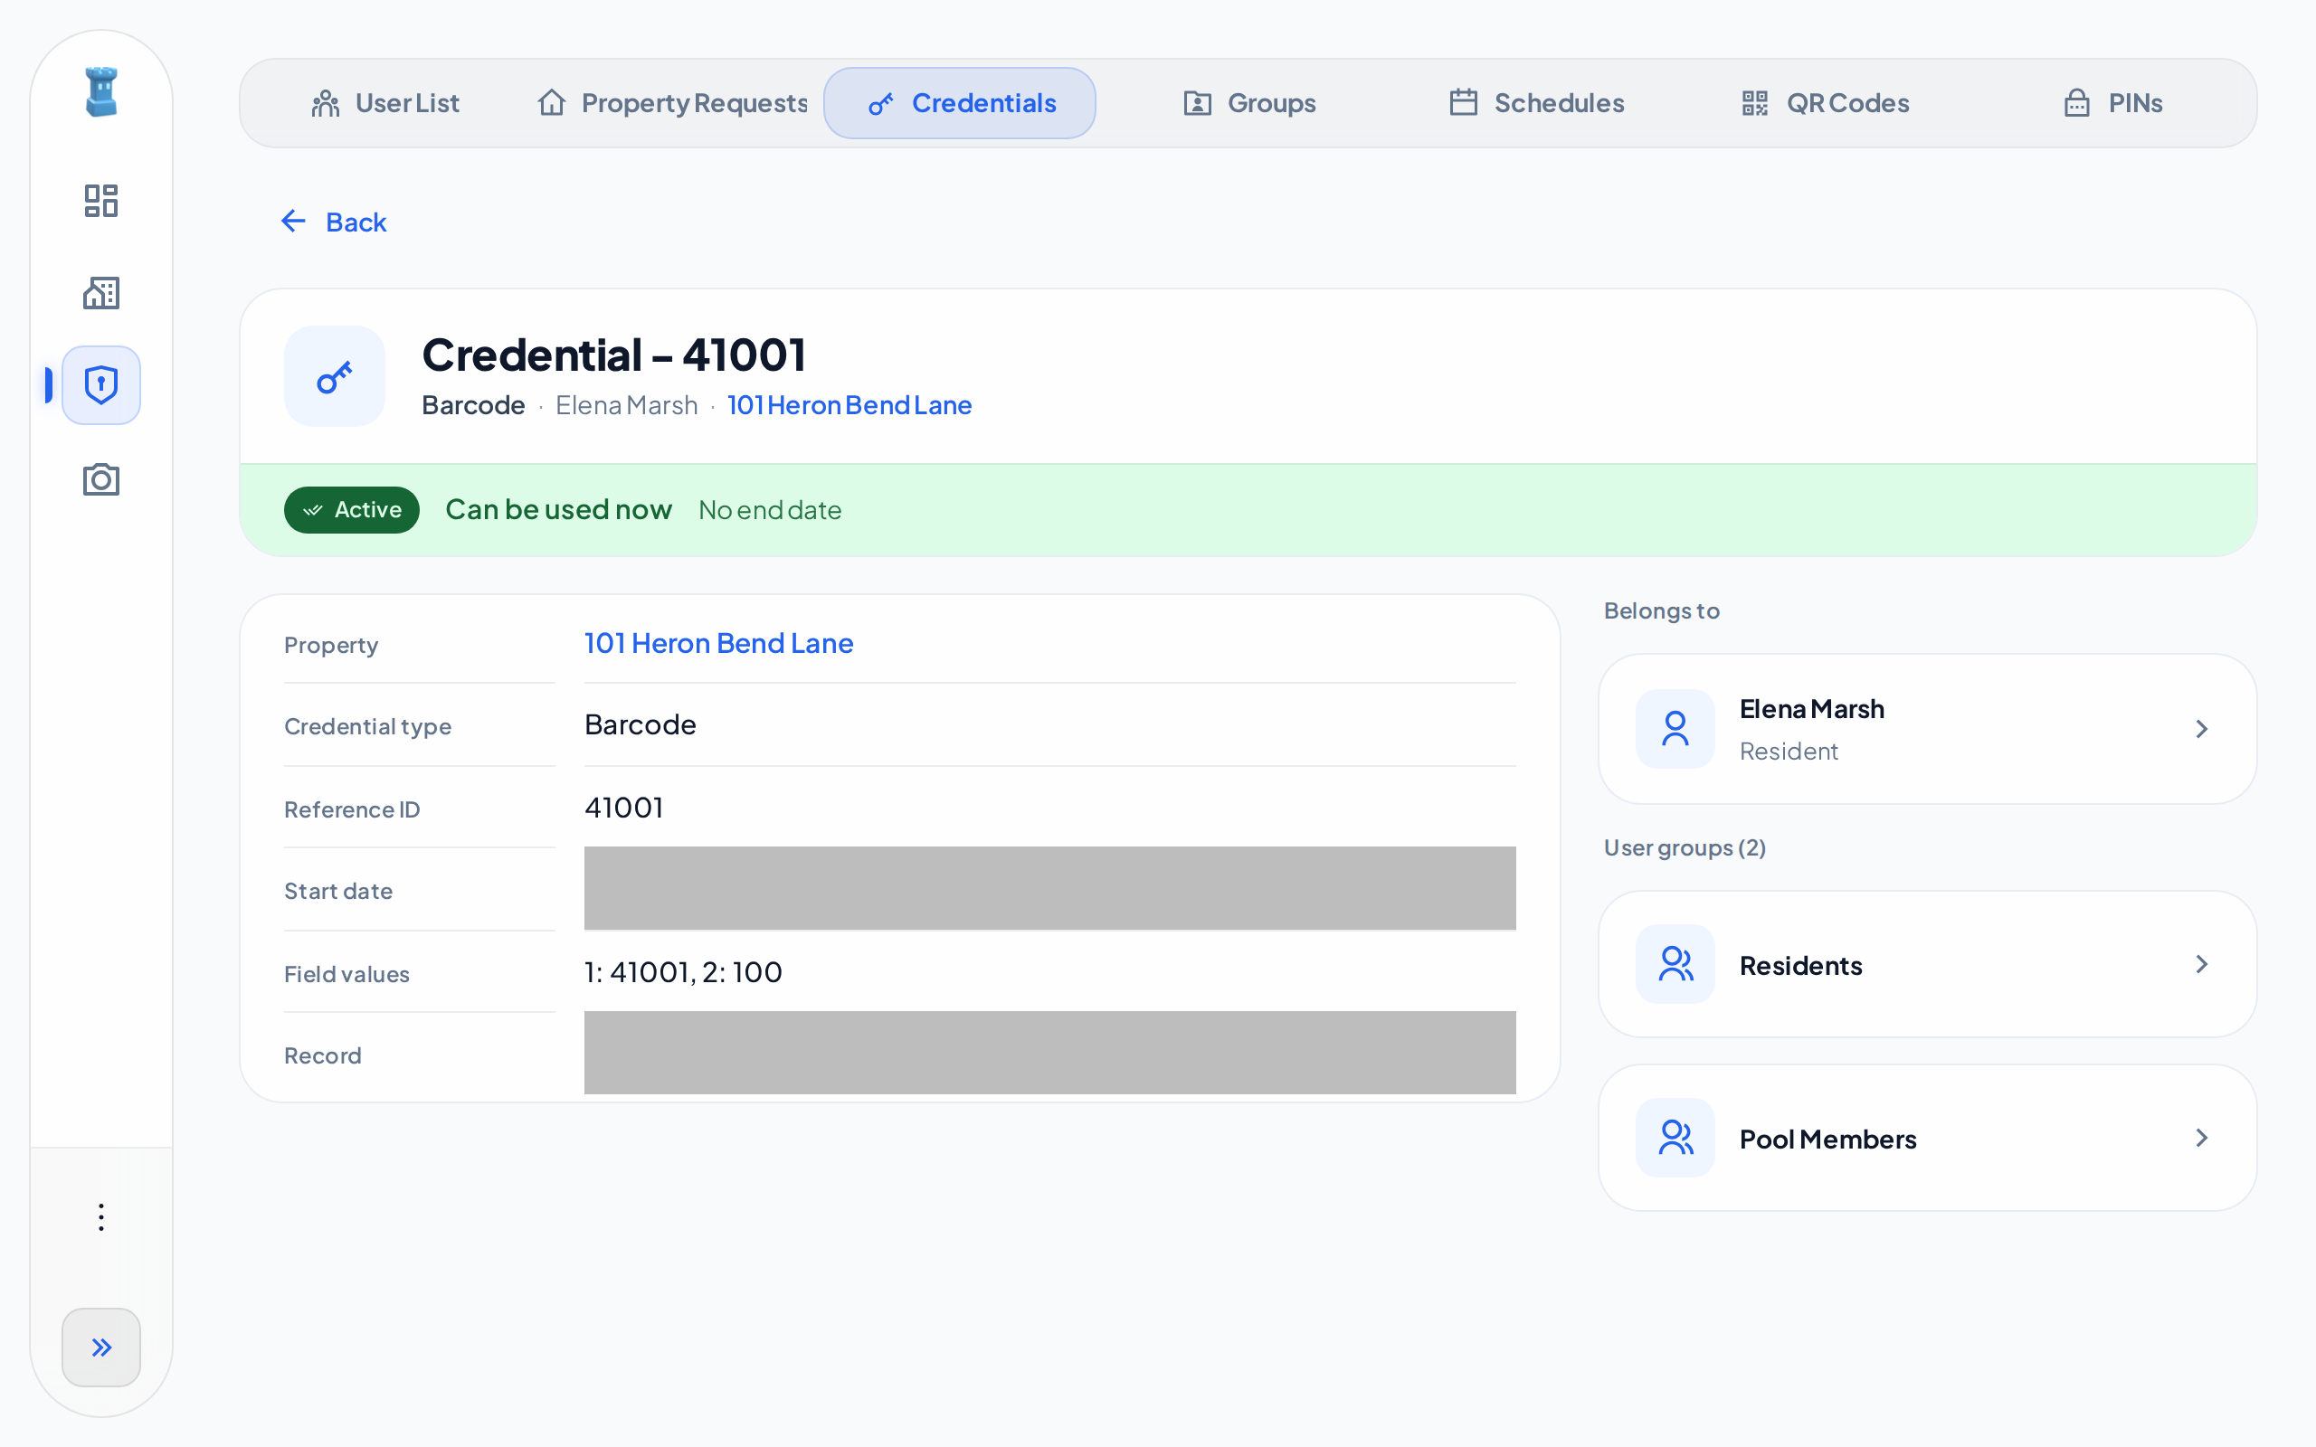Click the 'Can be used now' status text
Screen dimensions: 2316x1447
[559, 509]
